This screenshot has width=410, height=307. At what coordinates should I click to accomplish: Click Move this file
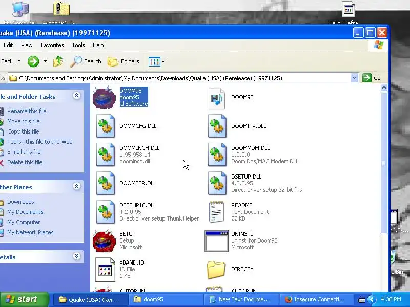coord(23,121)
